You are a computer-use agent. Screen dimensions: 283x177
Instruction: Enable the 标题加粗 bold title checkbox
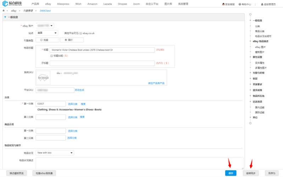click(52, 56)
